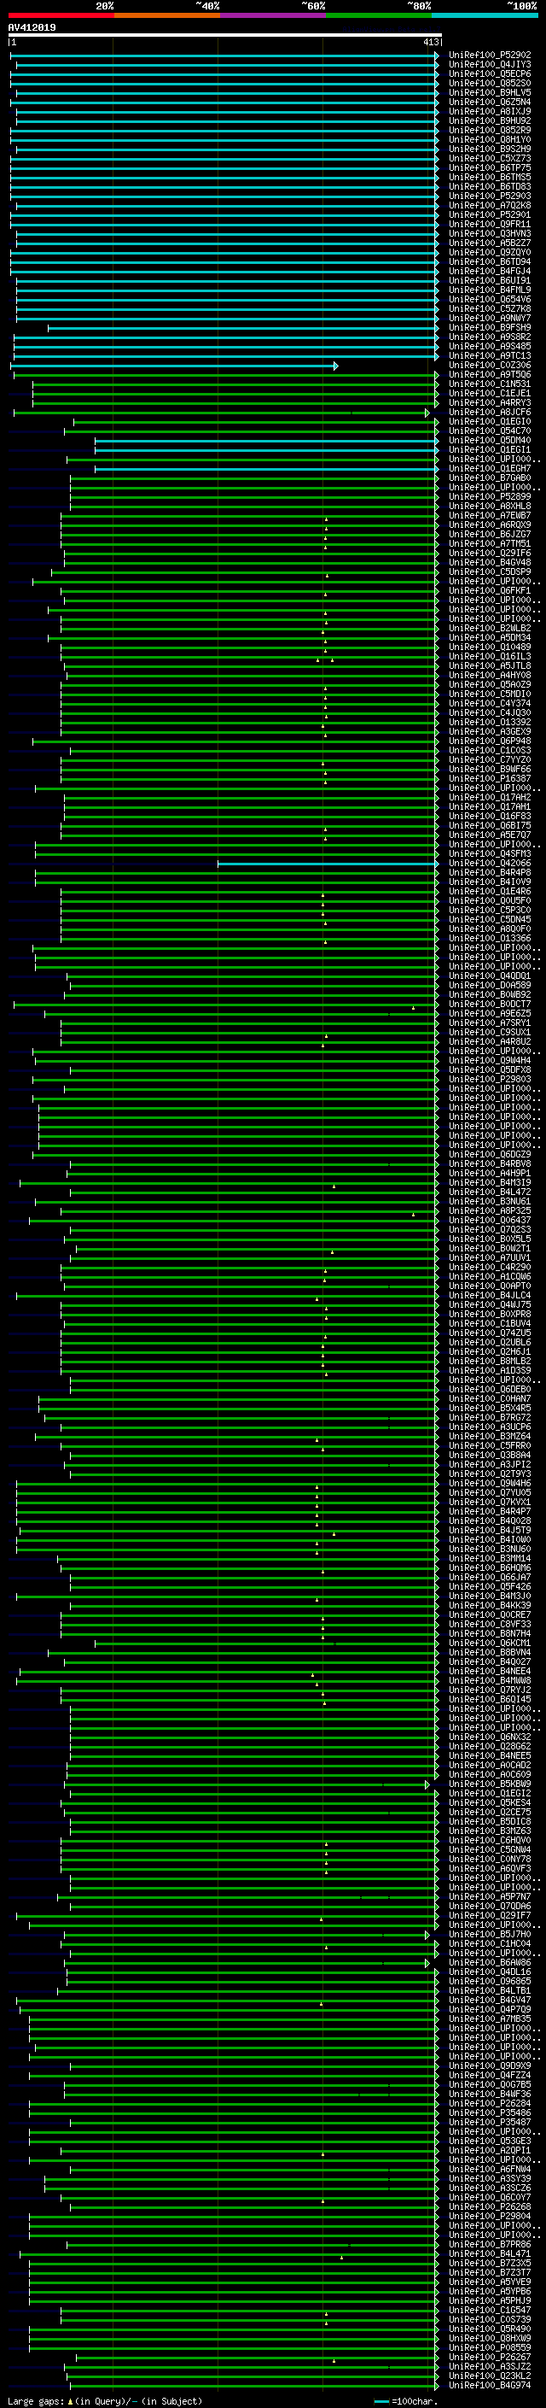Screen dimensions: 546x2408
Task: Select label UniRef100_B4JLC4
Action: coord(490,1296)
